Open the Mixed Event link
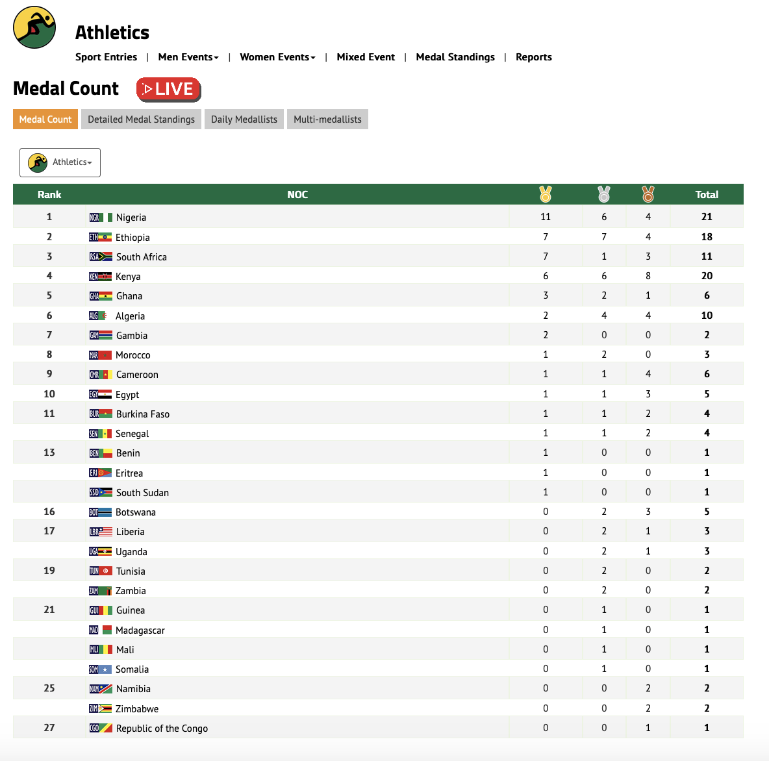Image resolution: width=769 pixels, height=761 pixels. coord(366,57)
